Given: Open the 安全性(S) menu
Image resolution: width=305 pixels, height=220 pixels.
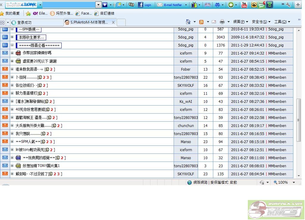Looking at the screenshot, I should (x=261, y=22).
